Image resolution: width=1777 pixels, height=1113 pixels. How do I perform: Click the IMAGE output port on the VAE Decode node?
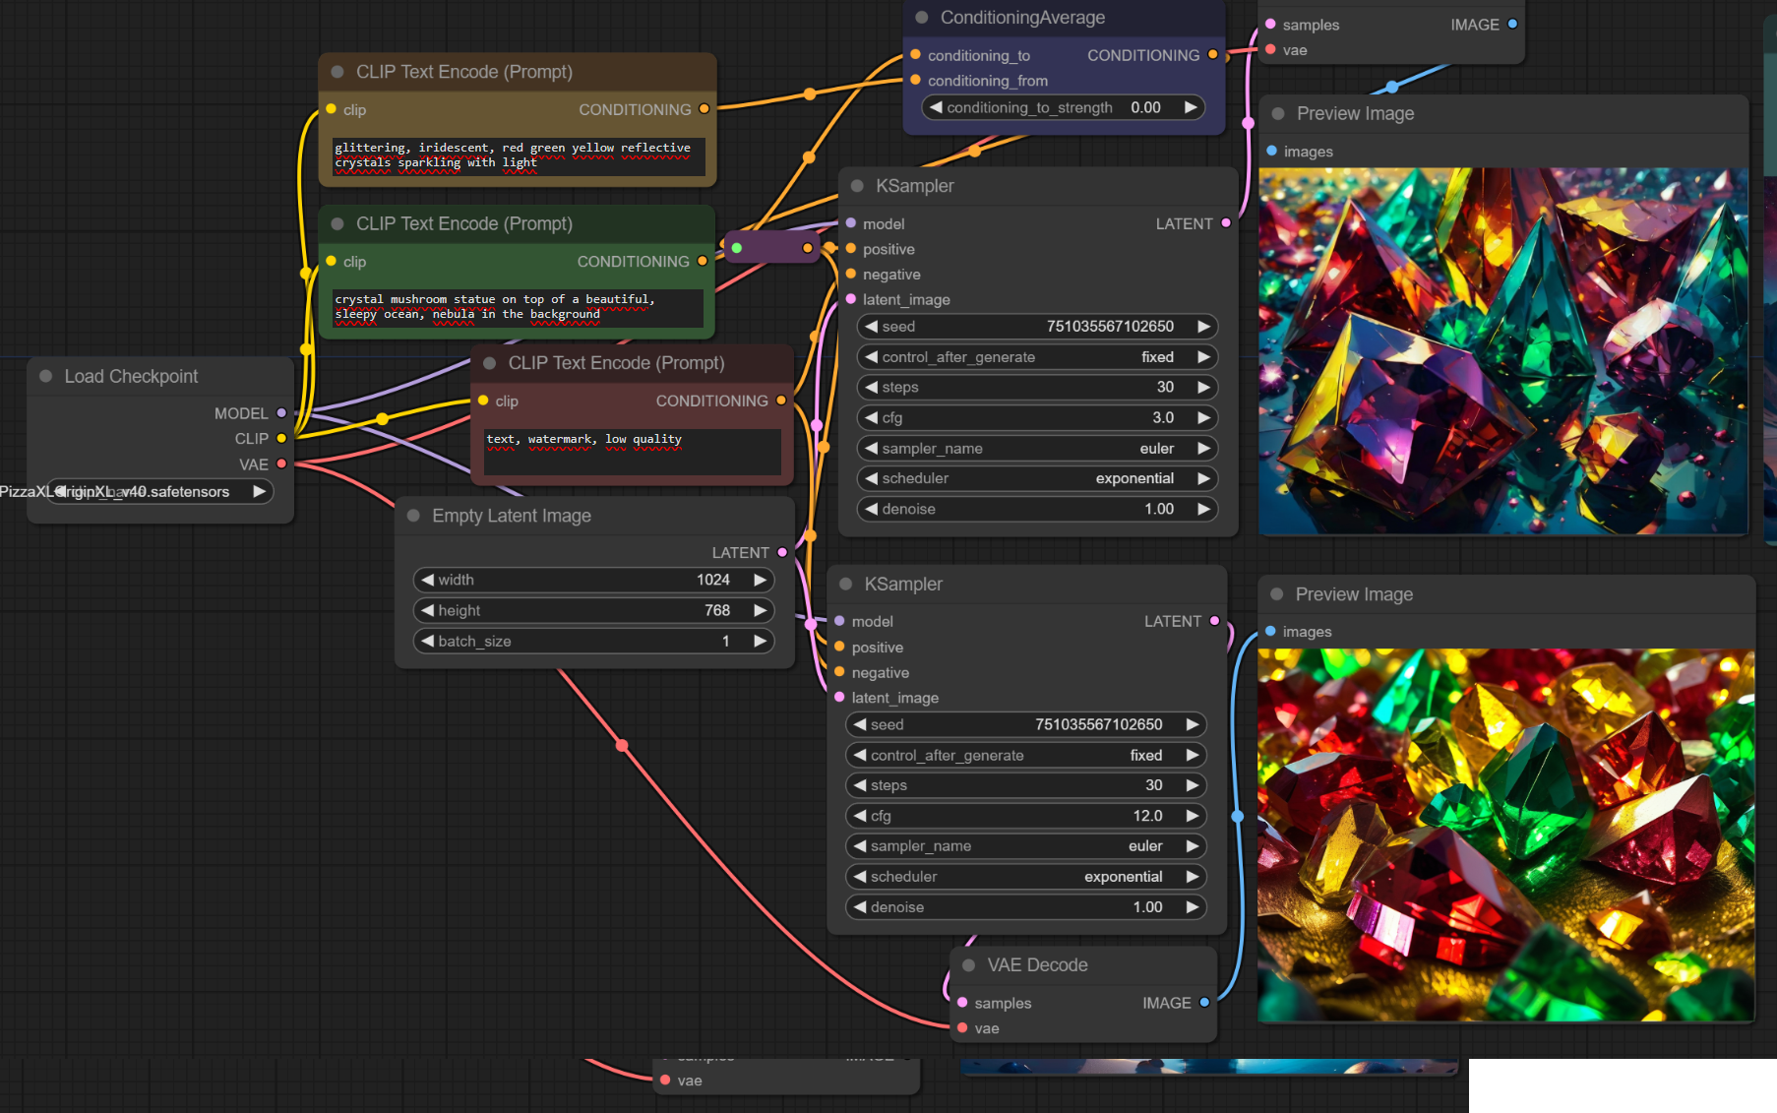(x=1204, y=1003)
